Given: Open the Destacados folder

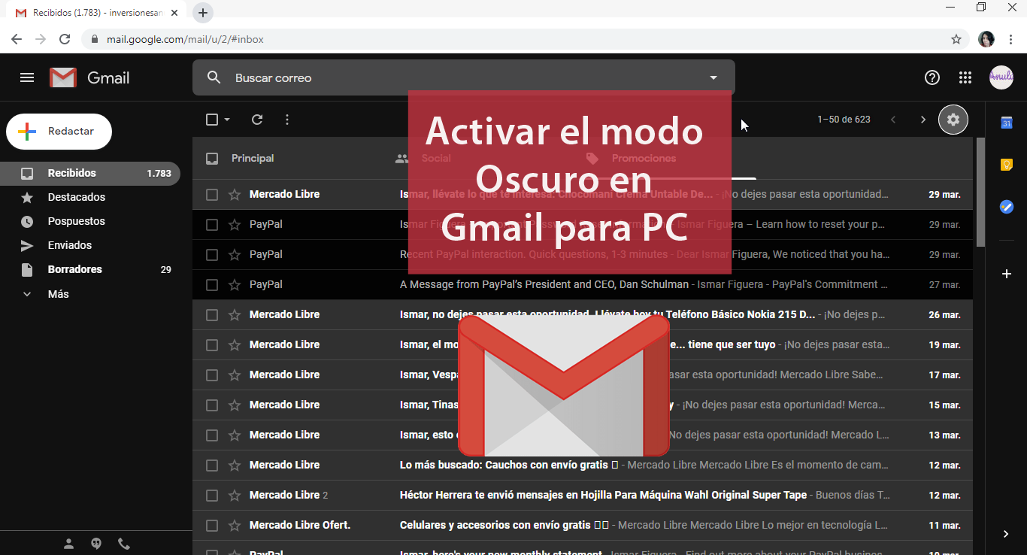Looking at the screenshot, I should click(x=90, y=197).
